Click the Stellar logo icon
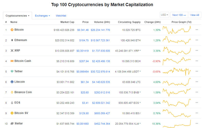Viewport: 205px width, 128px height. (x=12, y=123)
